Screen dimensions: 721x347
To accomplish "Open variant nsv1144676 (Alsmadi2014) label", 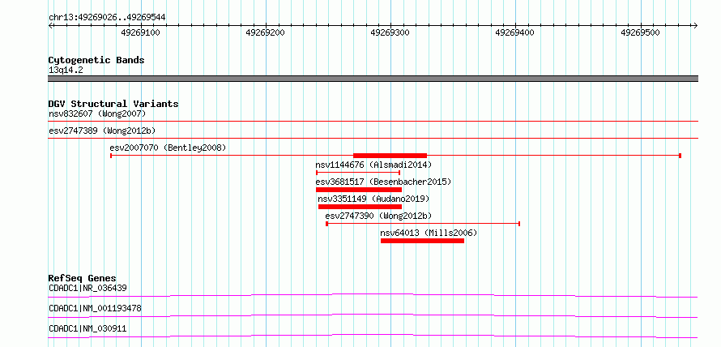I will (x=373, y=165).
